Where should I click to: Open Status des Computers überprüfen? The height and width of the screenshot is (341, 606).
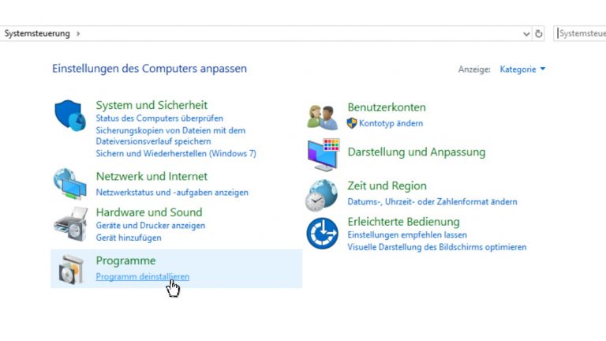point(159,118)
